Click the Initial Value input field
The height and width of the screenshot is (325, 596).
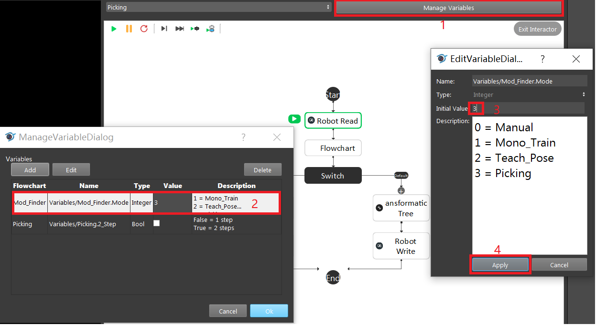point(528,108)
